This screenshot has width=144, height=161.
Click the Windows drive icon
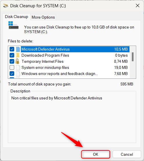pyautogui.click(x=13, y=25)
